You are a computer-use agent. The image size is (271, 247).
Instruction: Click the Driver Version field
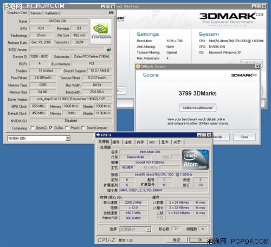point(71,99)
